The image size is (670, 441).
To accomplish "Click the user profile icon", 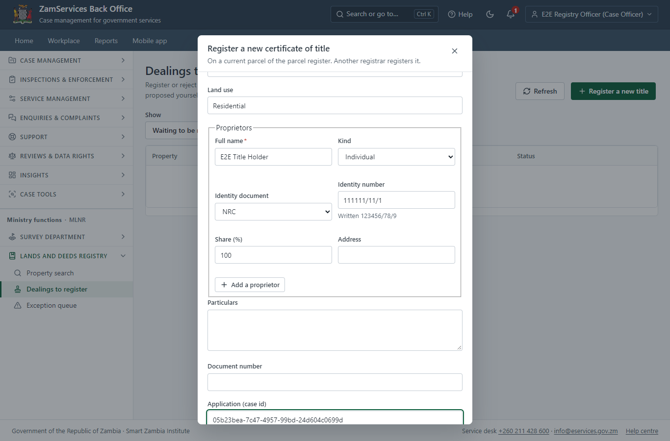I will tap(535, 14).
